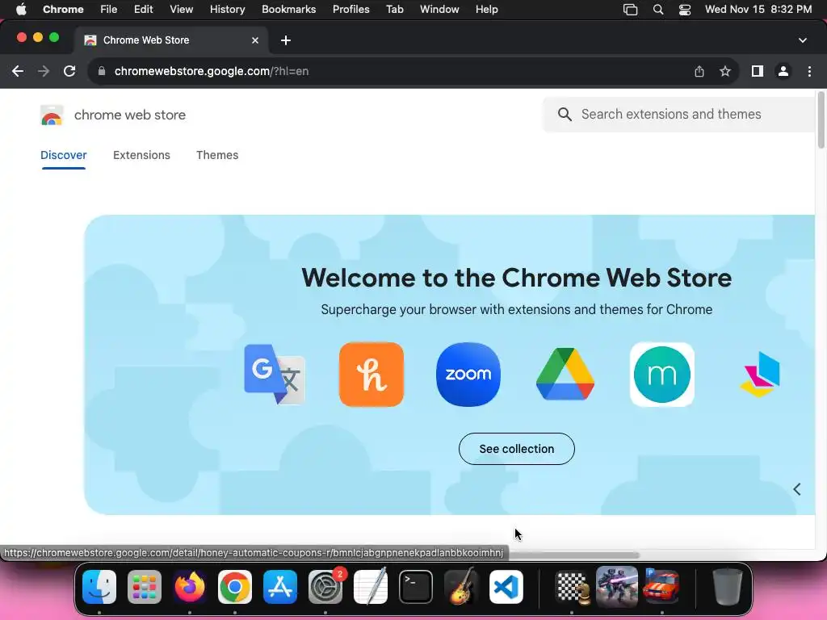The image size is (827, 620).
Task: Focus the Search extensions and themes field
Action: pyautogui.click(x=679, y=115)
